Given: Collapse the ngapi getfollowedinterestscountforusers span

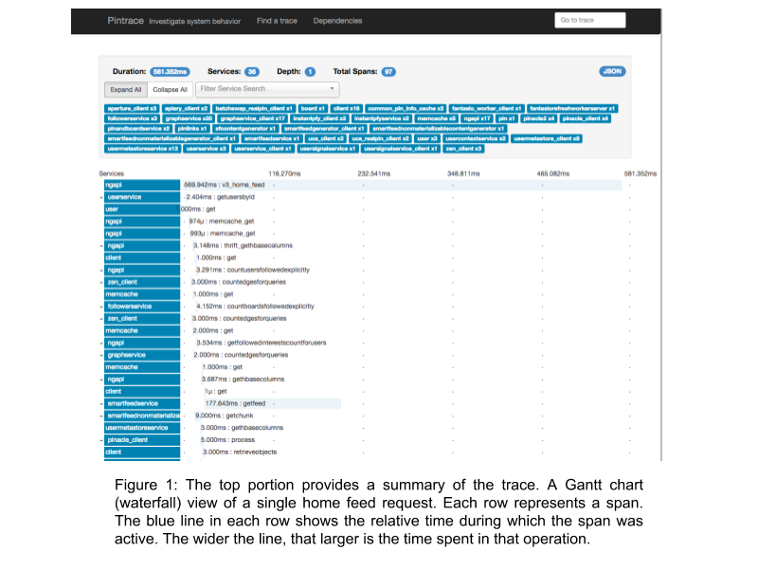Looking at the screenshot, I should coord(101,343).
